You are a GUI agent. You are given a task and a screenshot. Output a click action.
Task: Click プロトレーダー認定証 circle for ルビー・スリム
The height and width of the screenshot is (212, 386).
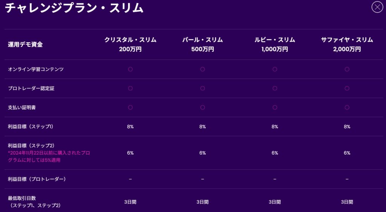click(275, 88)
